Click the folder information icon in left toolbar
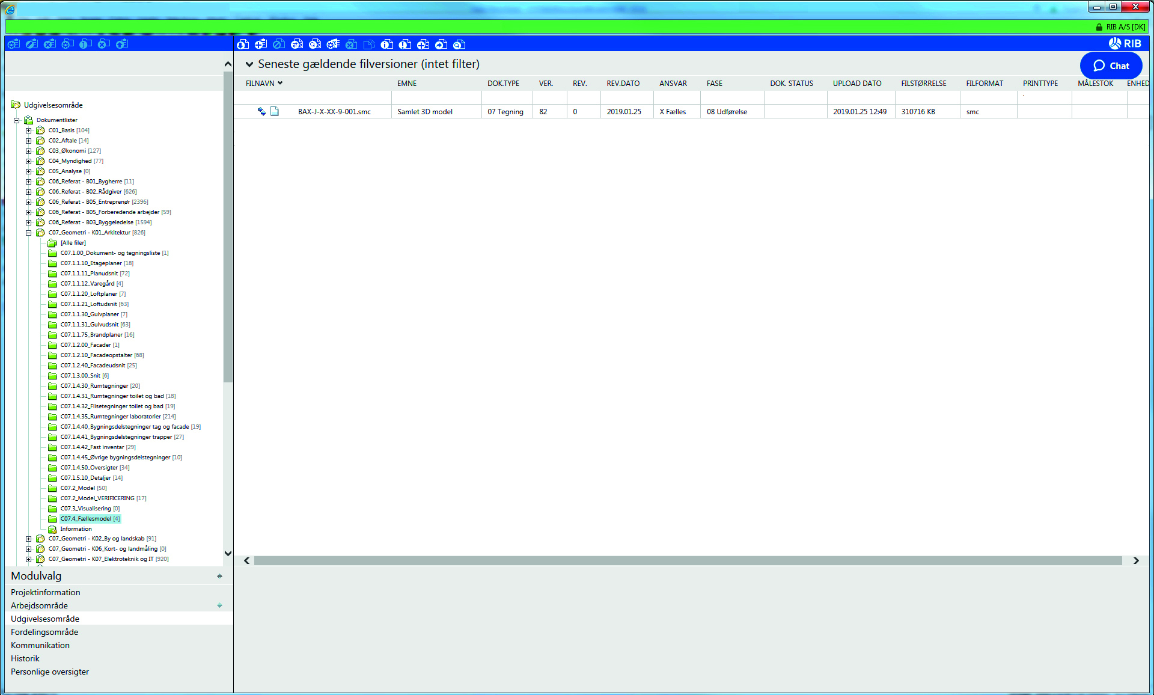This screenshot has height=695, width=1154. pyautogui.click(x=85, y=44)
